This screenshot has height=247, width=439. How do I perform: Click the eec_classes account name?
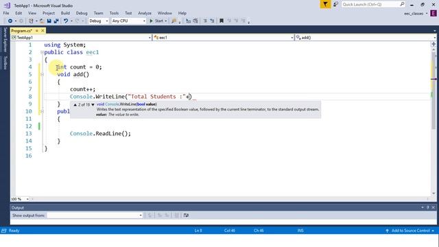pos(414,14)
